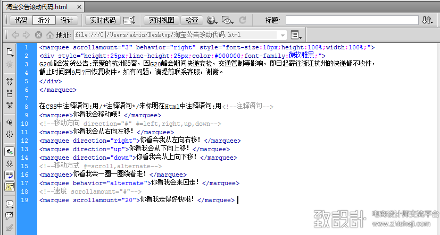Screen dimensions: 440x235
Task: Toggle Highlight Invalid Code button
Action: point(10,163)
